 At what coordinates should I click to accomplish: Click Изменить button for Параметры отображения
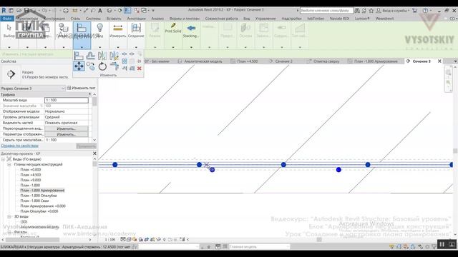coord(67,134)
